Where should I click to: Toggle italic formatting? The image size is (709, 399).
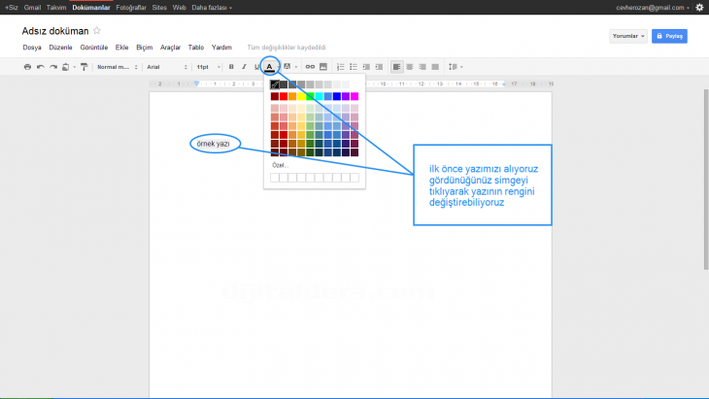(244, 67)
